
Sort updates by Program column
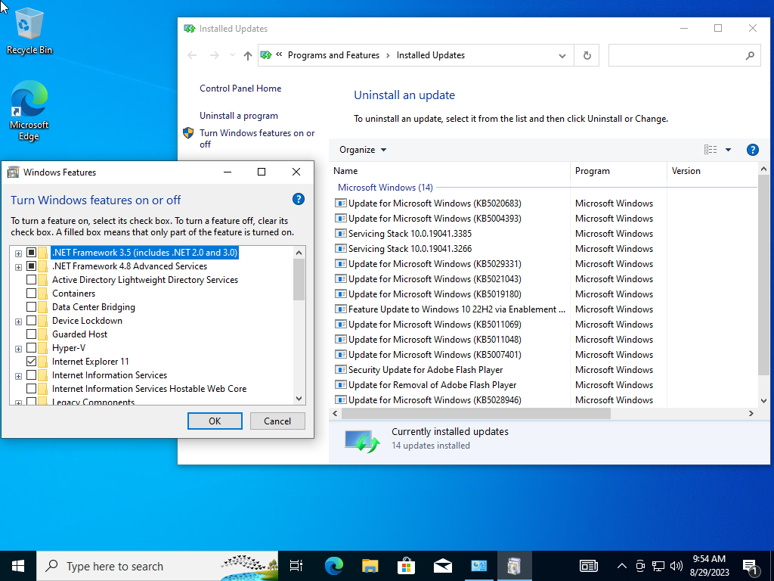coord(618,171)
